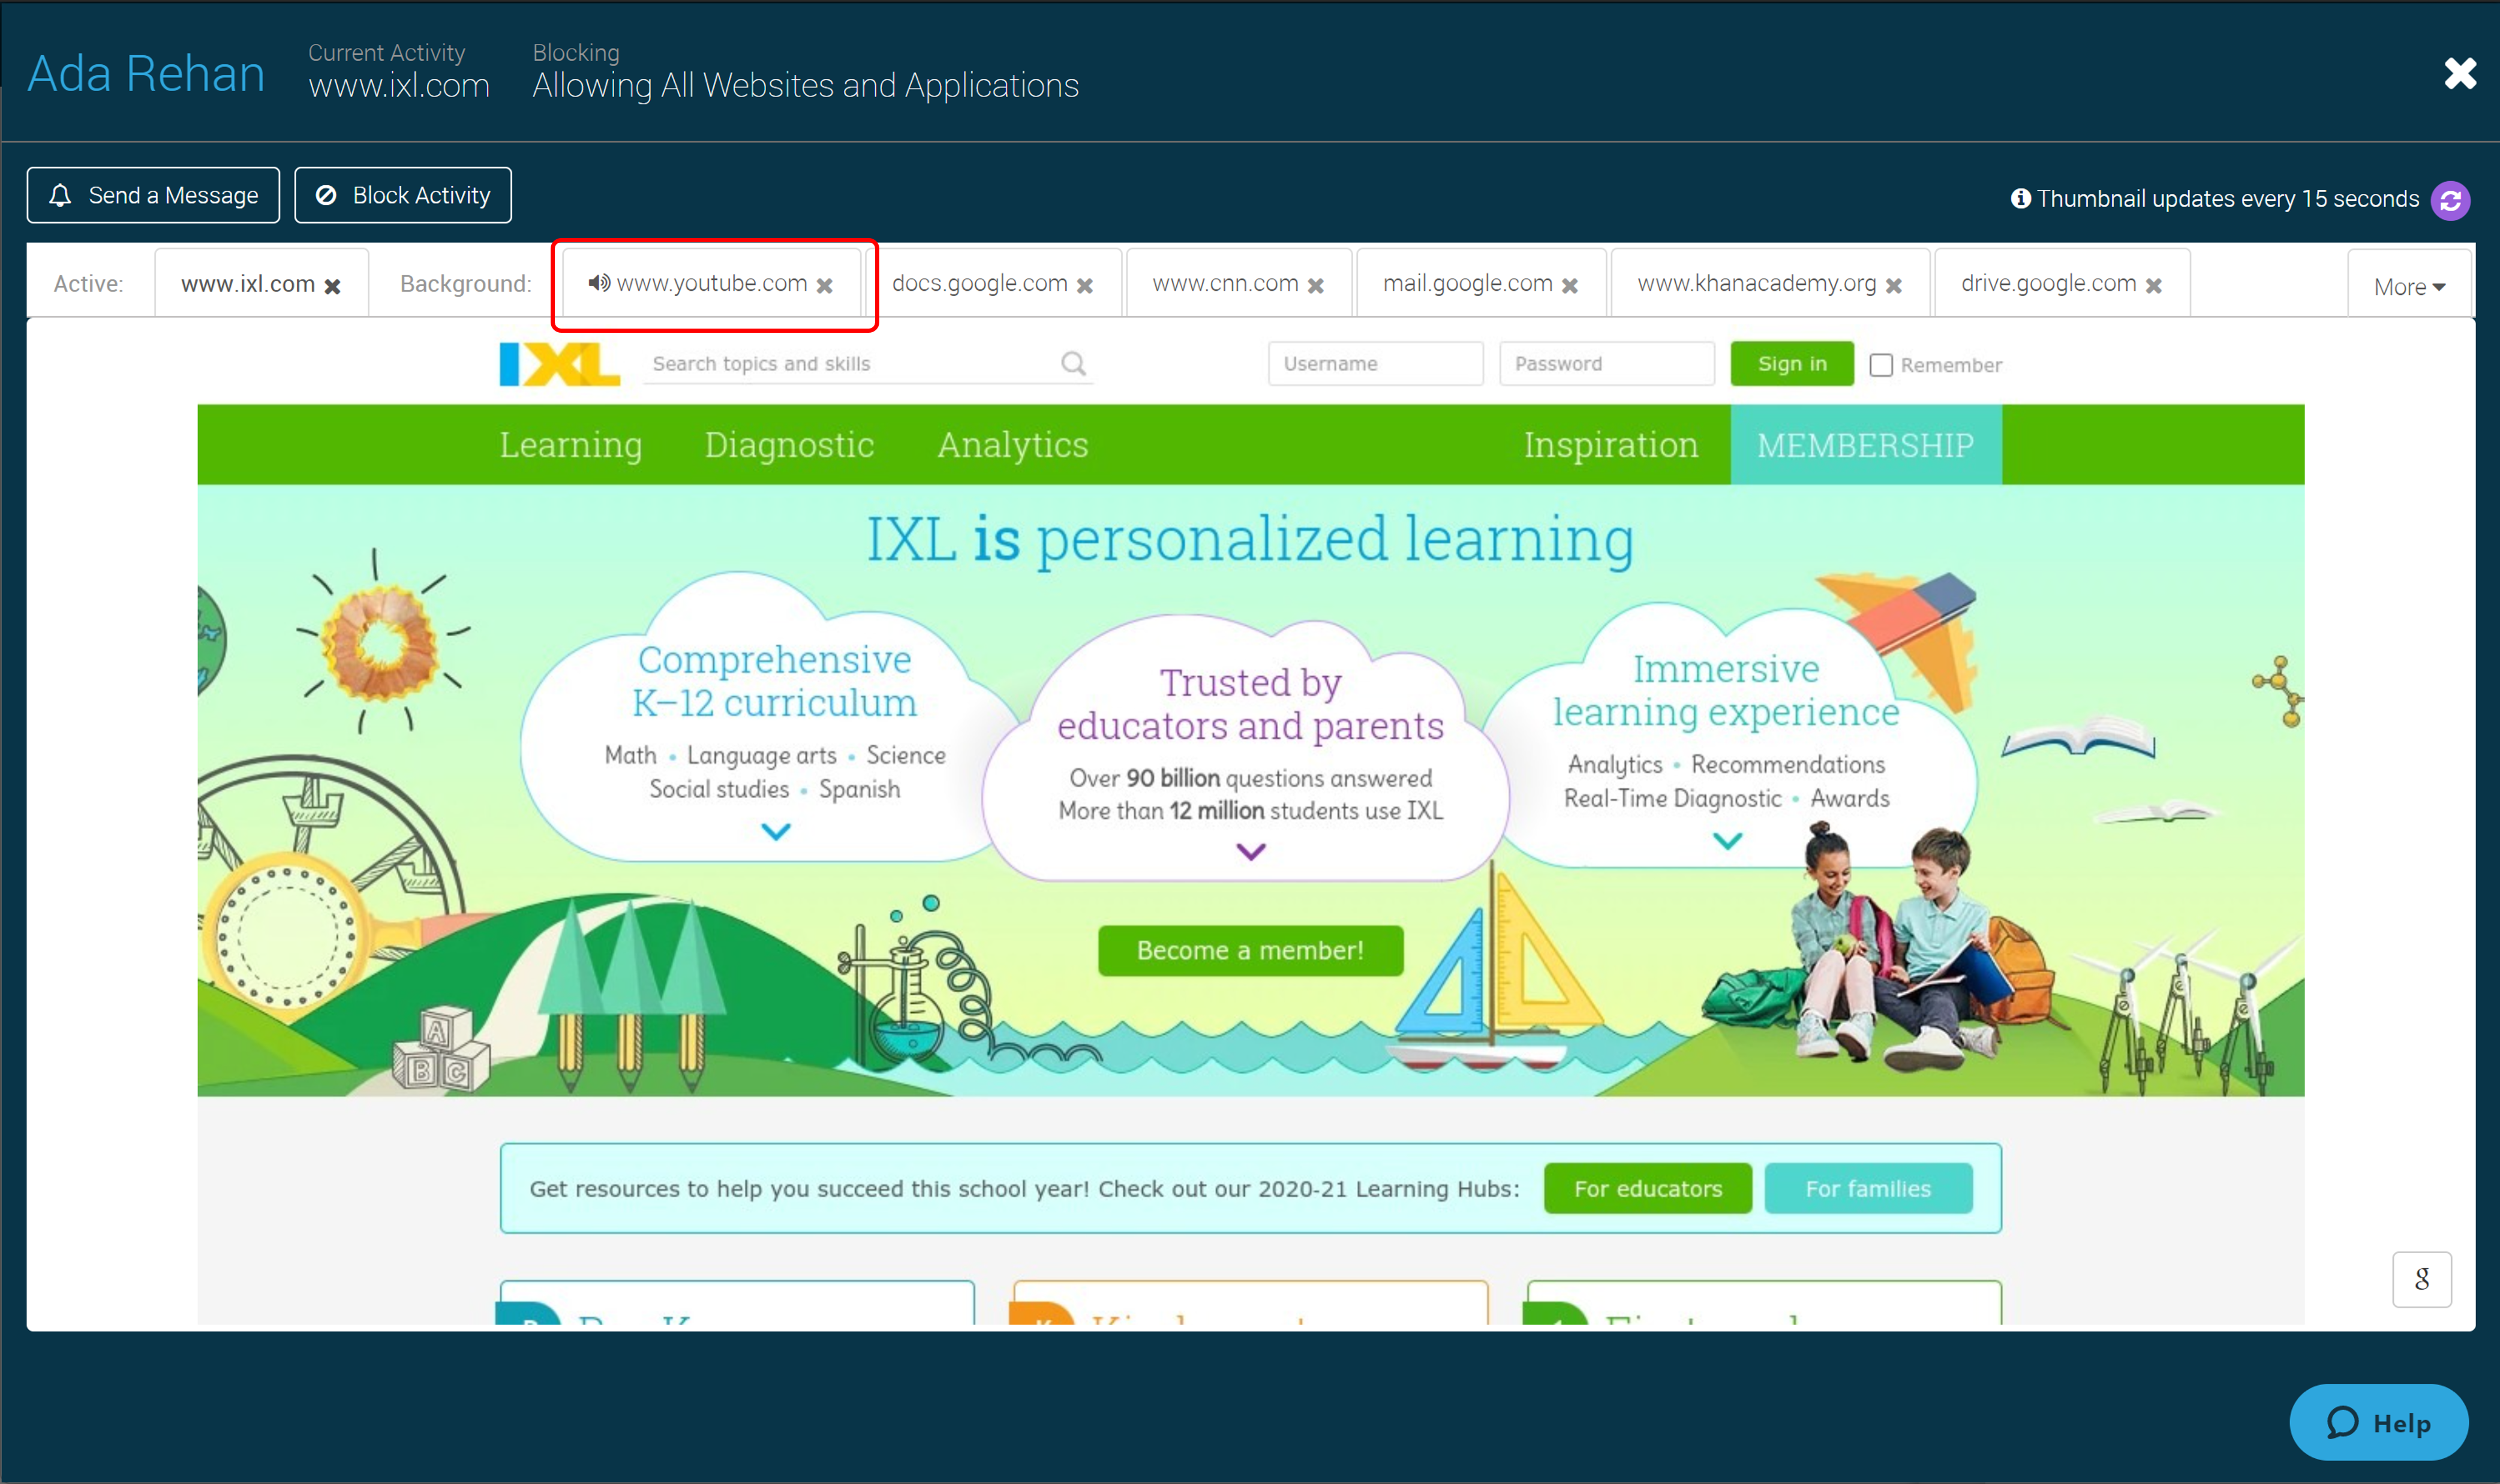Viewport: 2500px width, 1484px height.
Task: Click the IXL search magnifier icon
Action: point(1072,364)
